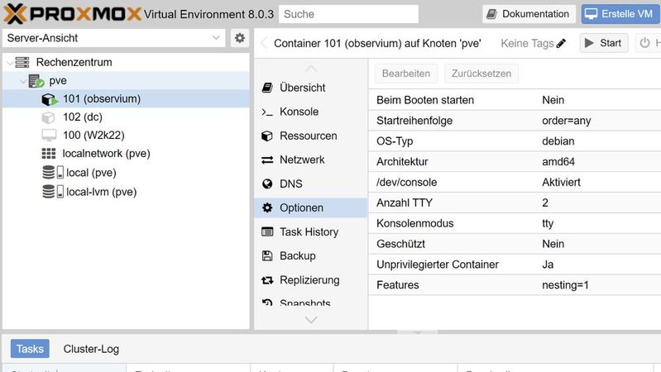Screen dimensions: 661x372
Task: Select VM 100 (W2k22) in tree
Action: pyautogui.click(x=93, y=136)
